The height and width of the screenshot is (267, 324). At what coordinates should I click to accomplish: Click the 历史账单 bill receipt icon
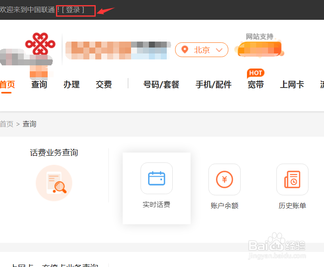[x=292, y=179]
